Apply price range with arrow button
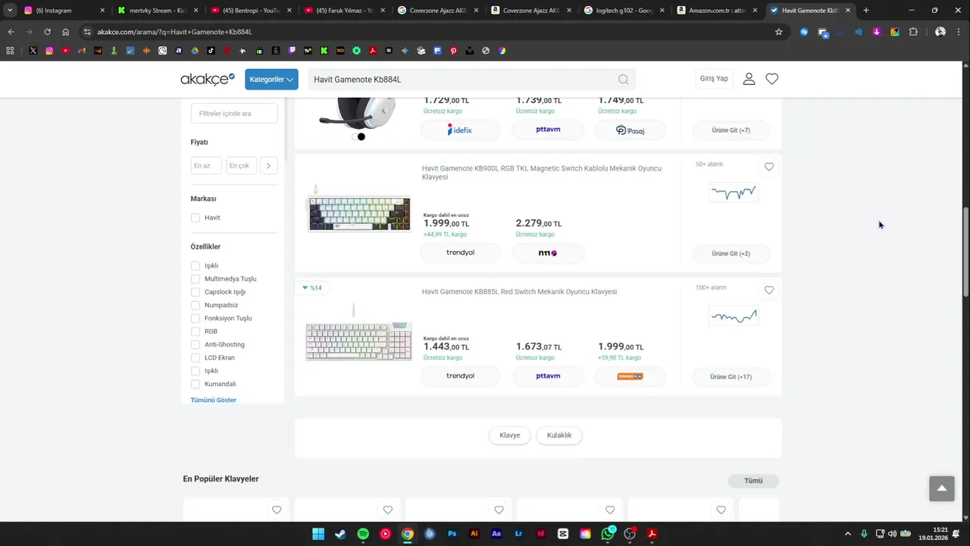The image size is (970, 546). click(x=268, y=165)
